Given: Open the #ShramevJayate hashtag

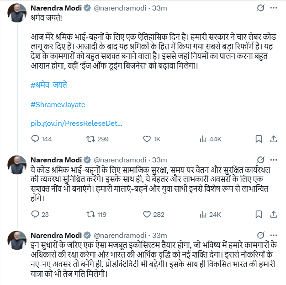Looking at the screenshot, I should 58,104.
